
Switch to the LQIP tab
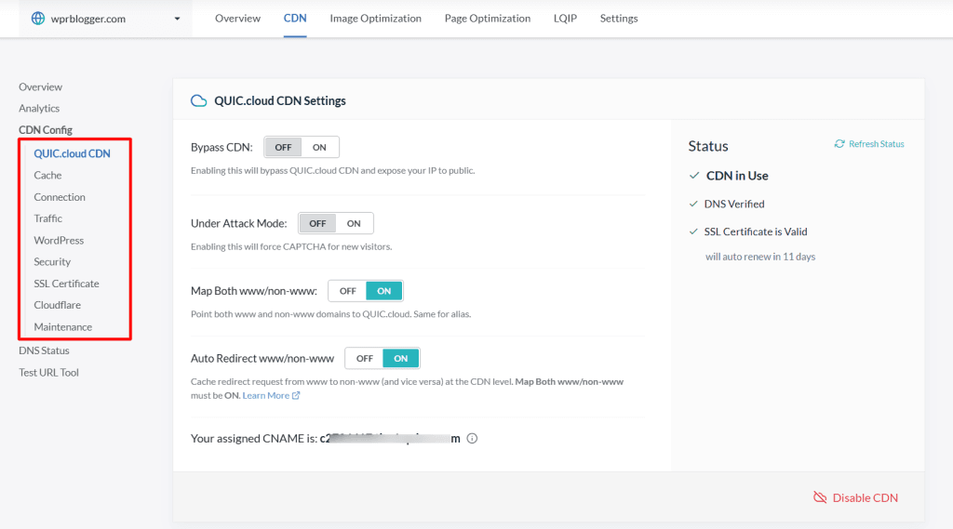[565, 19]
